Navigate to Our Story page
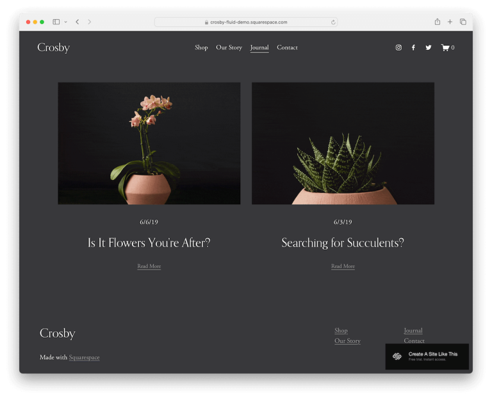Screen dimensions: 492x399 pyautogui.click(x=229, y=47)
